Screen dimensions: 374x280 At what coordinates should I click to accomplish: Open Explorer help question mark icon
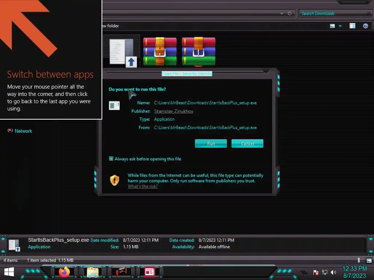tap(365, 26)
